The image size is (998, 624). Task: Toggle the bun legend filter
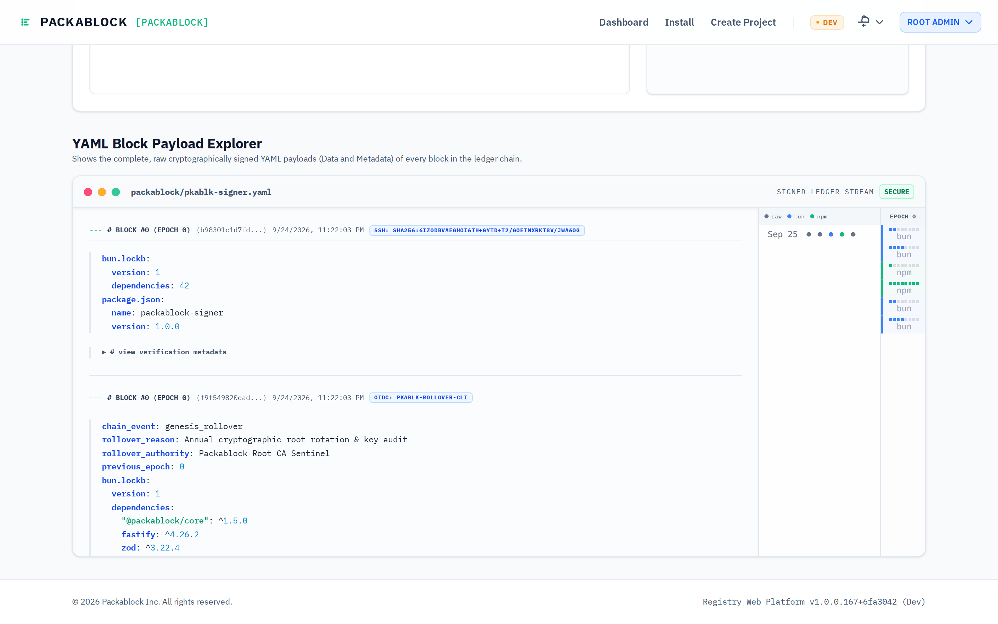(x=796, y=217)
